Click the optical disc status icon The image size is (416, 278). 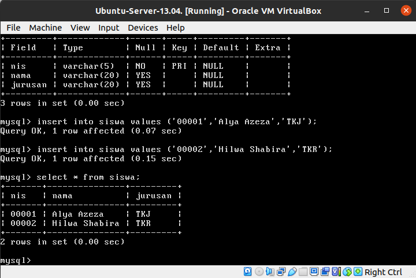click(259, 272)
